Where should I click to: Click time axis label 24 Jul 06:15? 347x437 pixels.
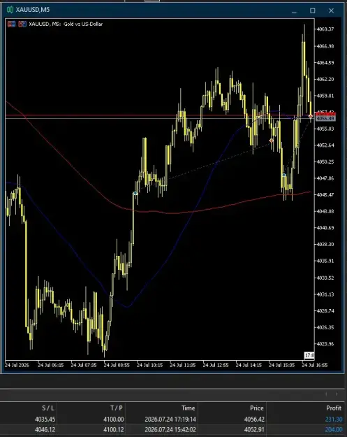51,365
